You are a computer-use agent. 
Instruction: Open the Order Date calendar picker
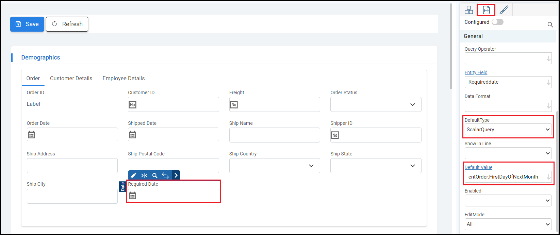pyautogui.click(x=31, y=135)
